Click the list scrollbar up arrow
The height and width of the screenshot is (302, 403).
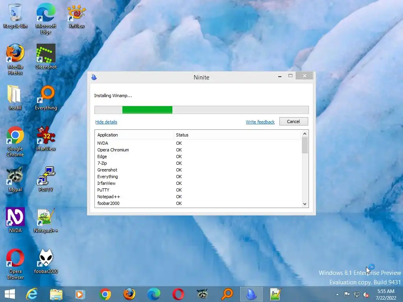305,134
